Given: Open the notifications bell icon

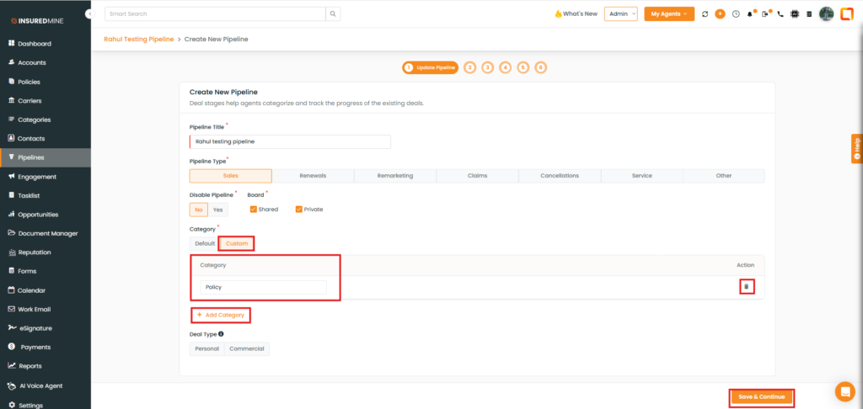Looking at the screenshot, I should 750,14.
